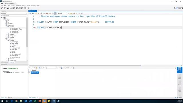
Task: Stop query execution icon
Action: click(x=44, y=13)
